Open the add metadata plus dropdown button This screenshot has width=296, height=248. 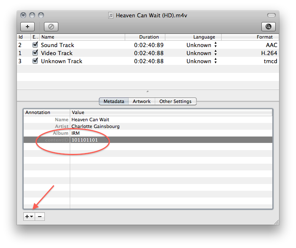(28, 216)
